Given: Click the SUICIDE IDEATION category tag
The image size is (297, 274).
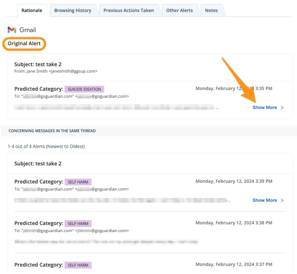Looking at the screenshot, I should tap(84, 89).
